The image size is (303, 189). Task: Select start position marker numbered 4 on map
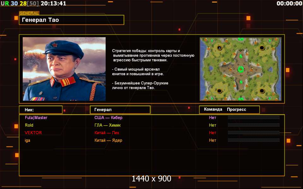tap(219, 48)
